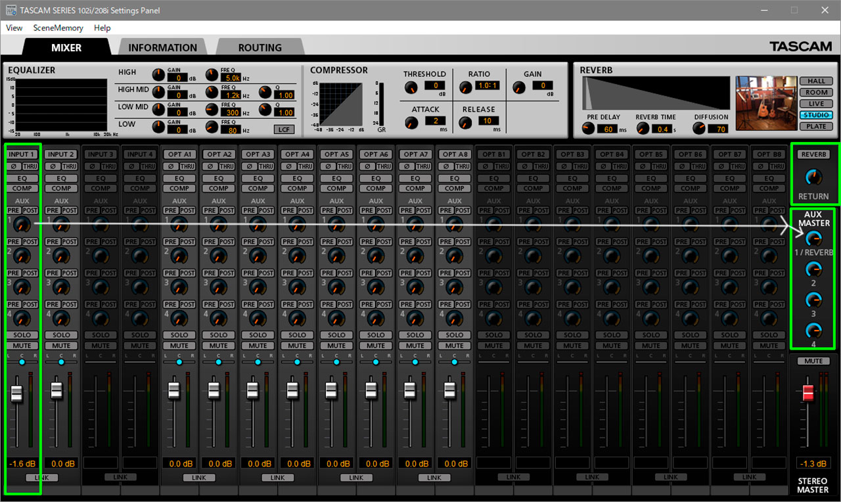Mute the OPT A8 channel
Viewport: 841px width, 502px height.
455,346
